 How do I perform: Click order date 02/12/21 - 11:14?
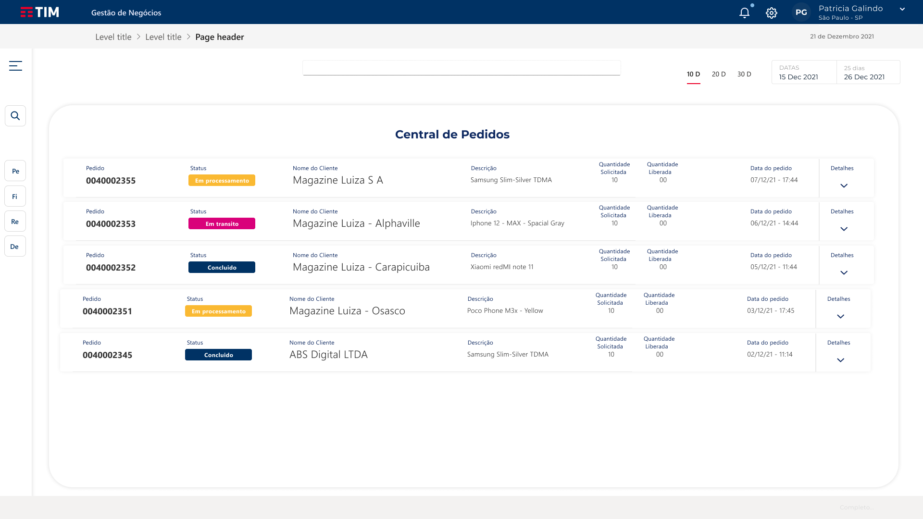coord(770,354)
